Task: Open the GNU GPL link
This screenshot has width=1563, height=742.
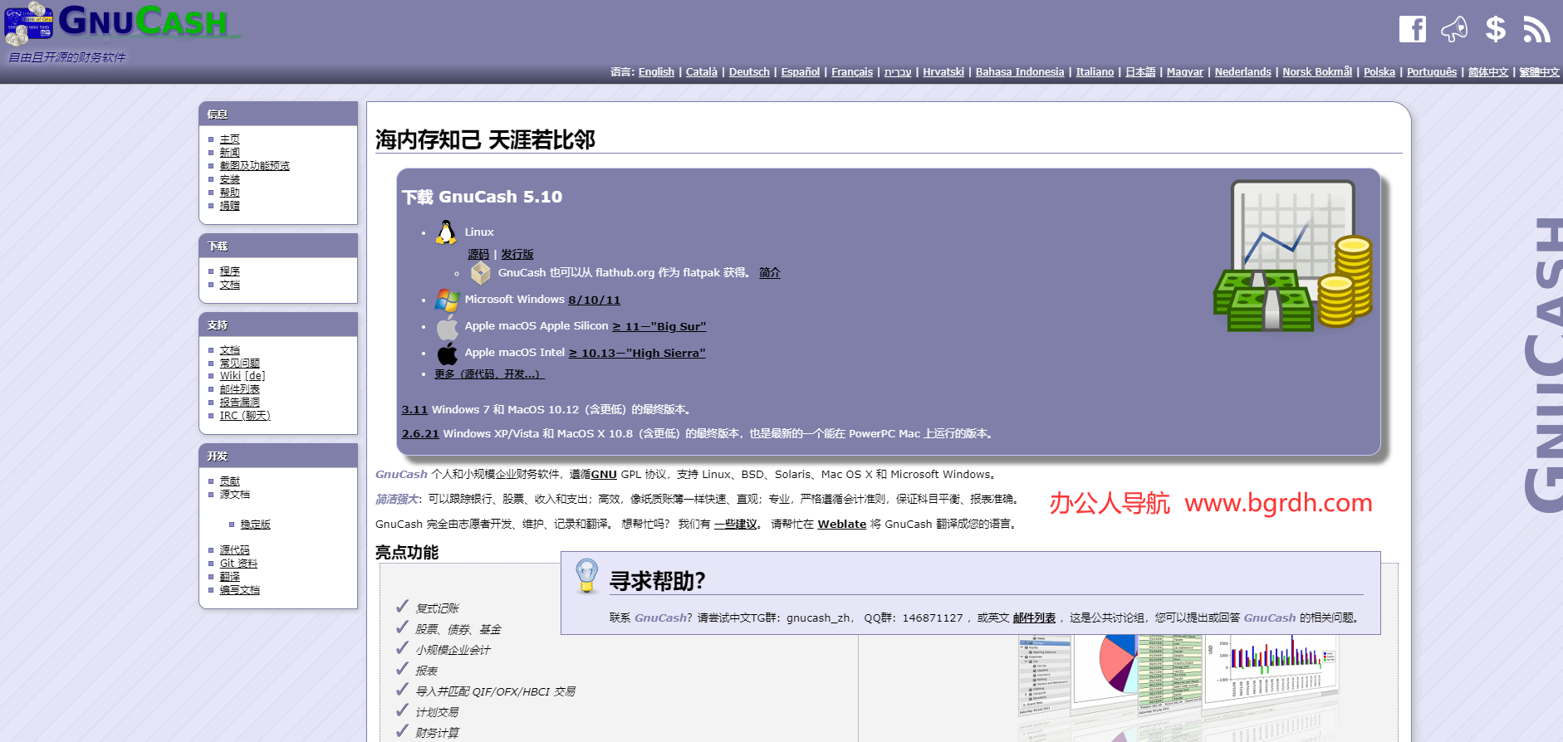Action: pyautogui.click(x=604, y=475)
